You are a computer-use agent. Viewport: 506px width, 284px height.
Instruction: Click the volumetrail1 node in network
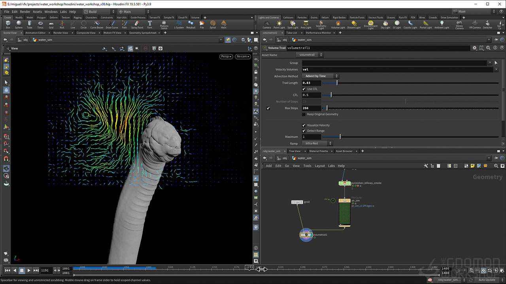point(306,235)
